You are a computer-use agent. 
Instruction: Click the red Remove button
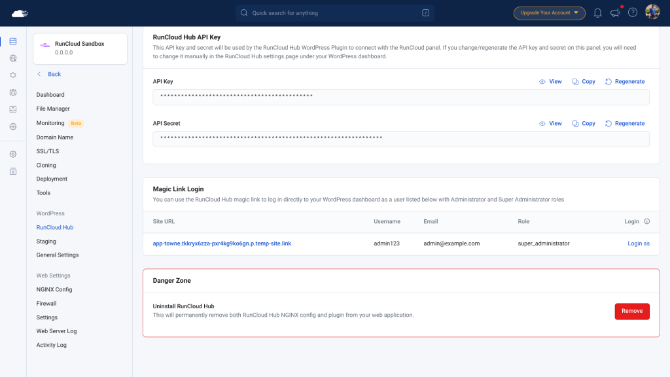632,311
